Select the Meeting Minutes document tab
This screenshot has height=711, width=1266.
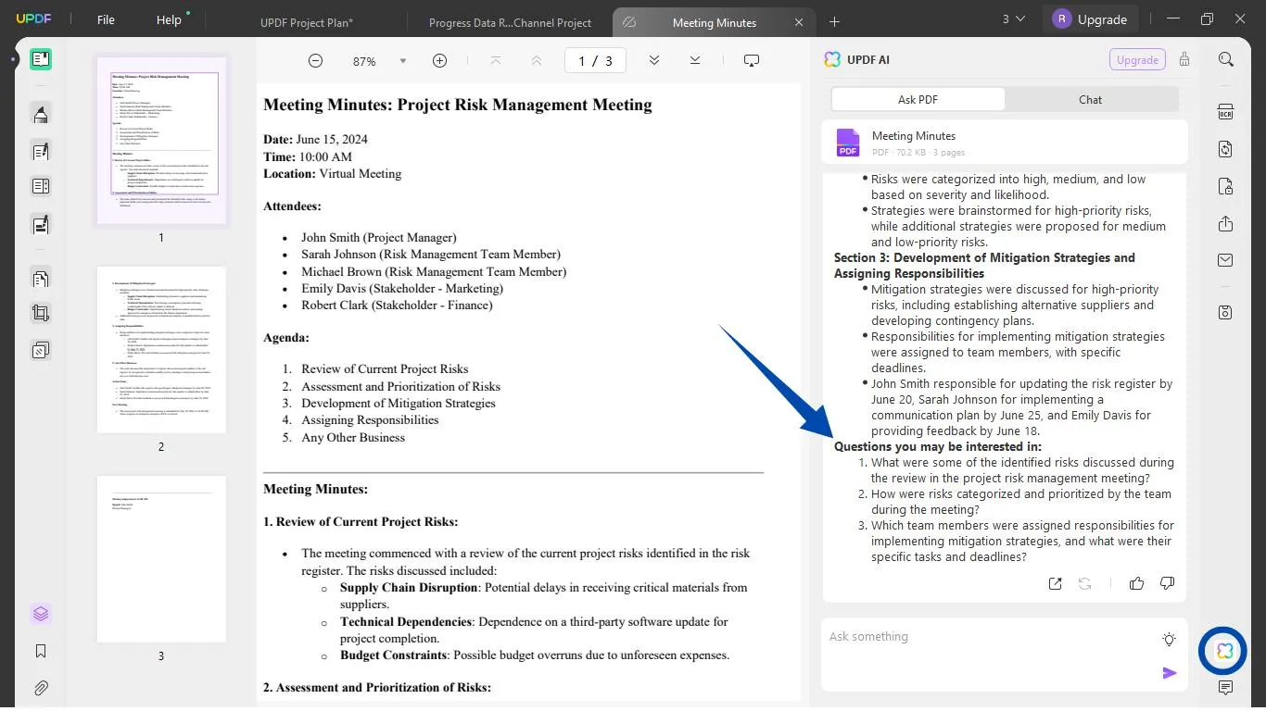714,22
